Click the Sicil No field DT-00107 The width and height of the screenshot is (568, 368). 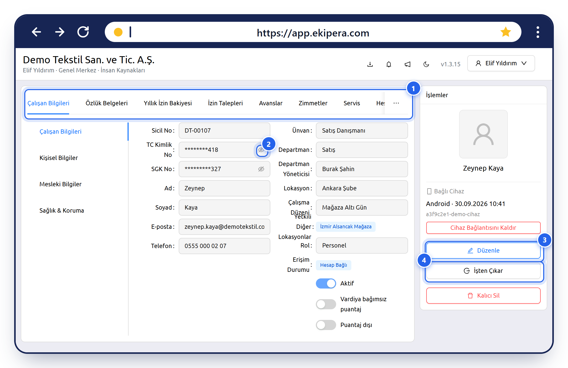[x=224, y=131]
